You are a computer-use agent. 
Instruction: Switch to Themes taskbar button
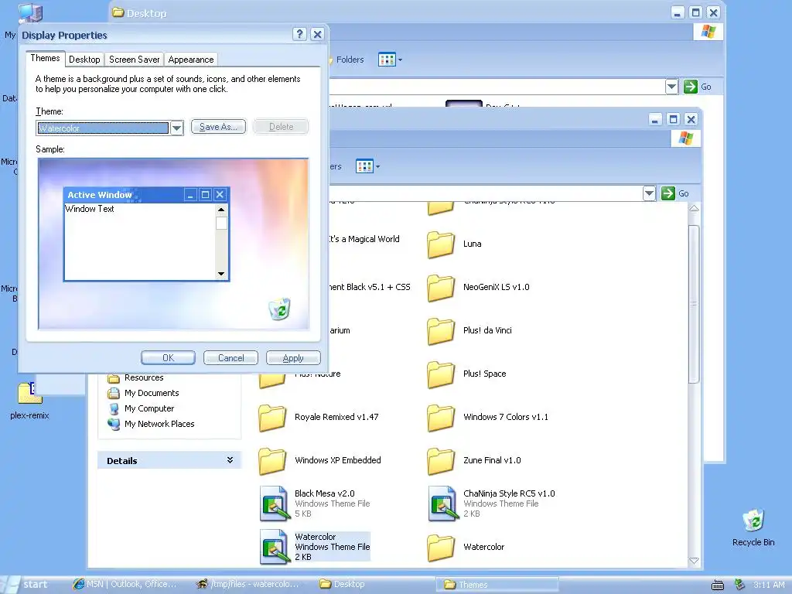point(497,585)
